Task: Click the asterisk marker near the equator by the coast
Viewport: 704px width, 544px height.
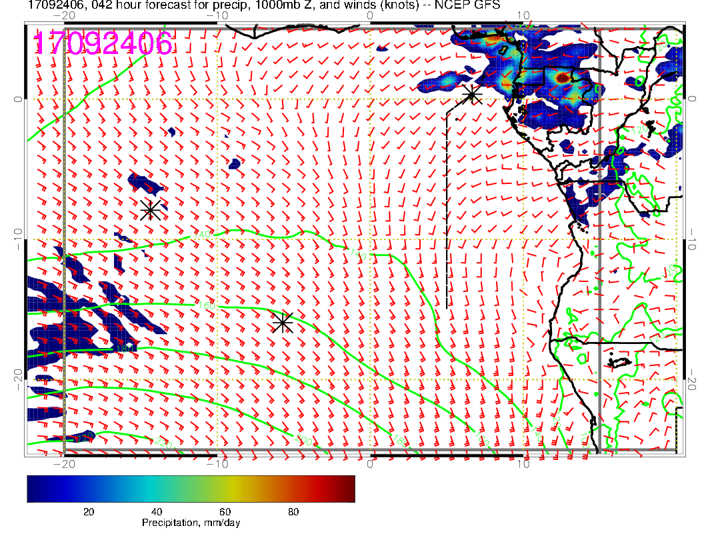Action: (472, 95)
